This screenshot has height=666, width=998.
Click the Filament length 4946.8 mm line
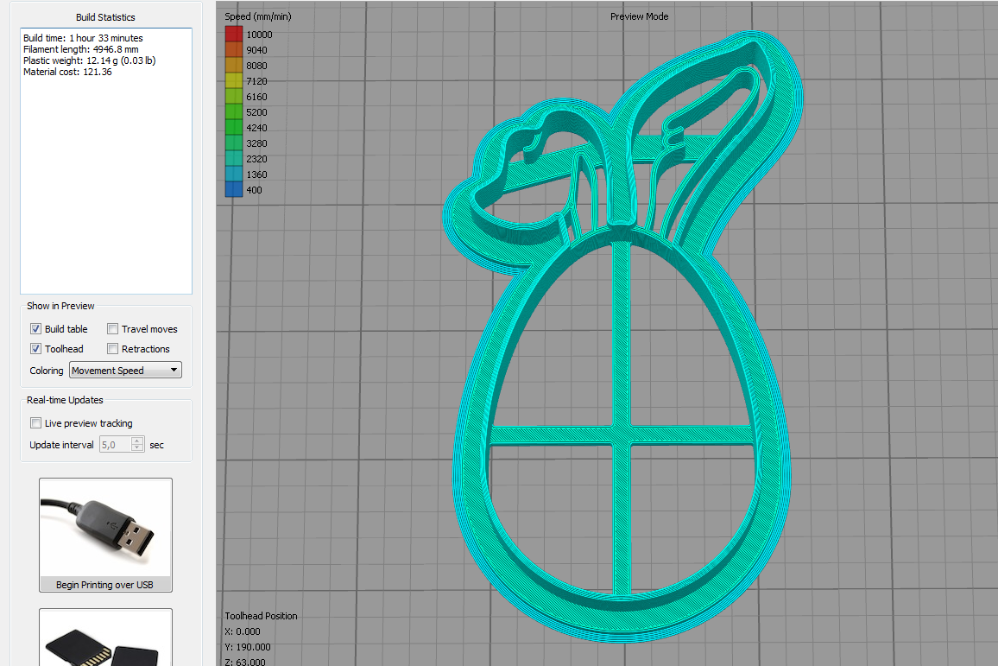(81, 49)
